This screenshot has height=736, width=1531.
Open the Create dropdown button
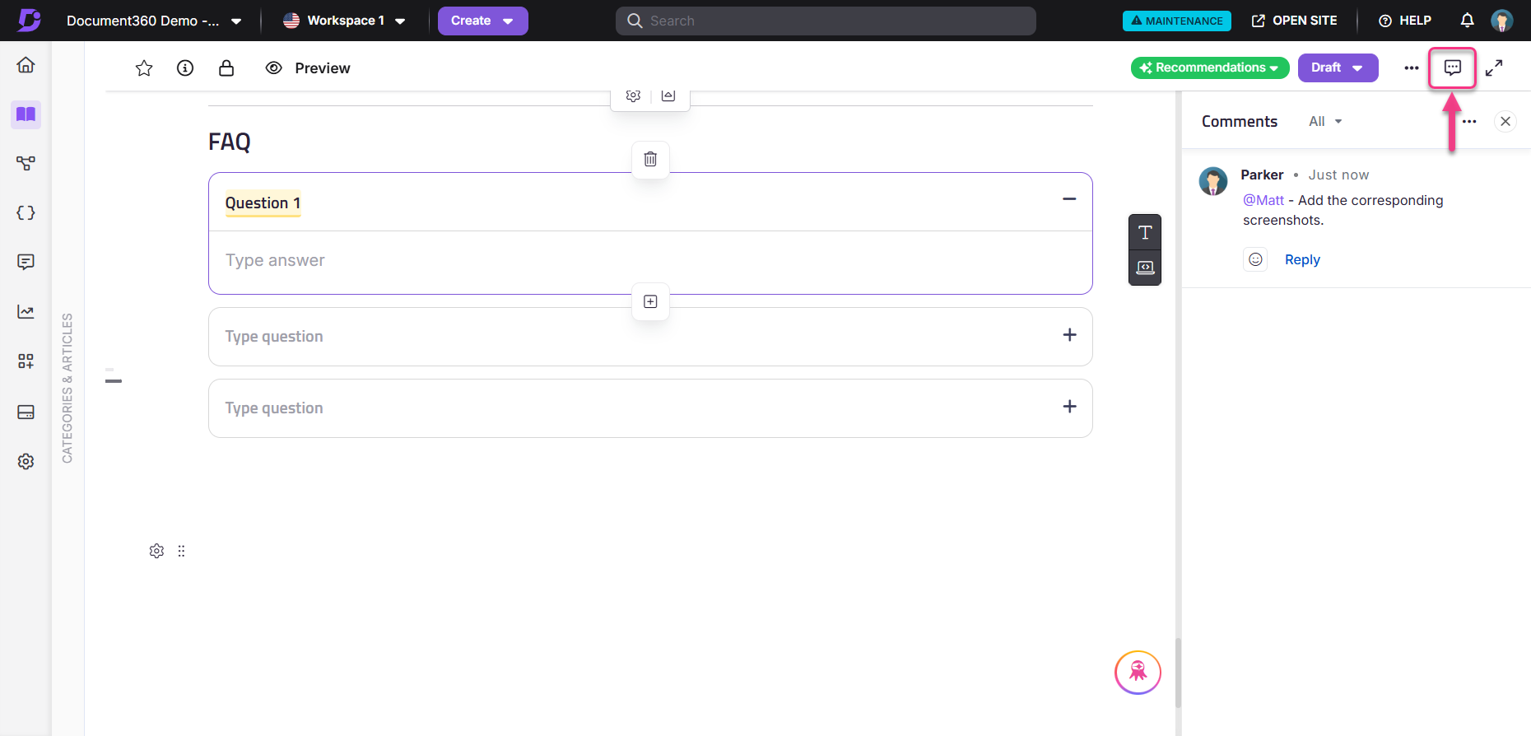click(x=483, y=21)
